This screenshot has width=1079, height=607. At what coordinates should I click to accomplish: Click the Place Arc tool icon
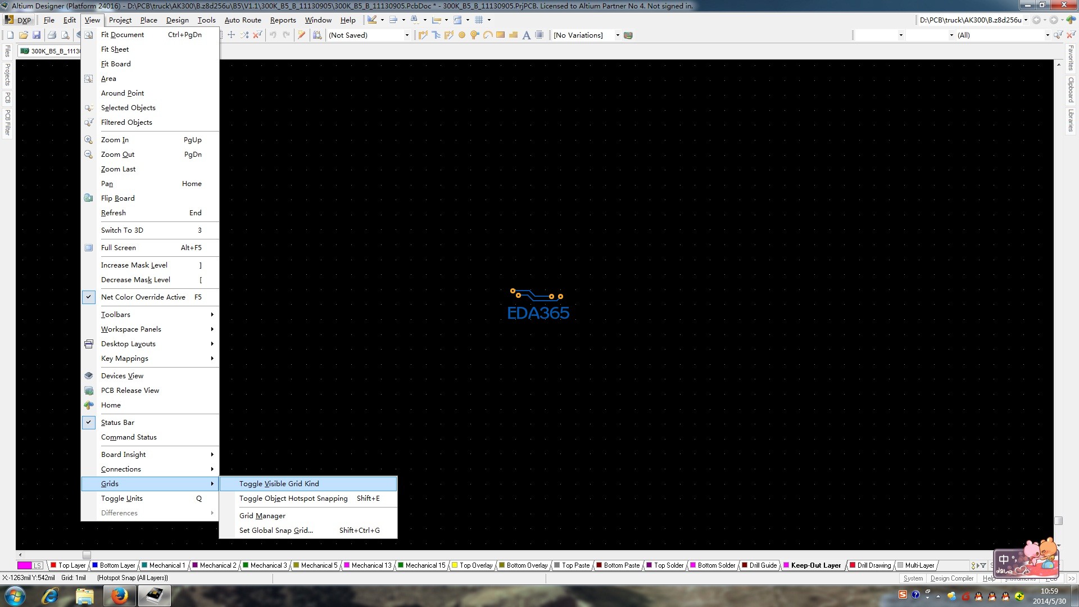487,35
